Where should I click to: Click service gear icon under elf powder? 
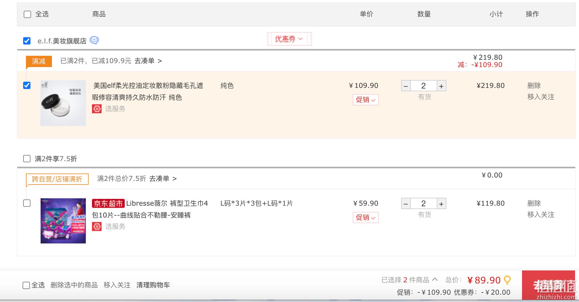pos(97,109)
